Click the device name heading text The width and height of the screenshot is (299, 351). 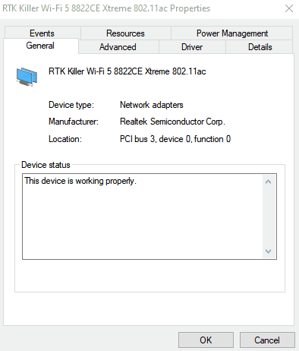pyautogui.click(x=127, y=71)
